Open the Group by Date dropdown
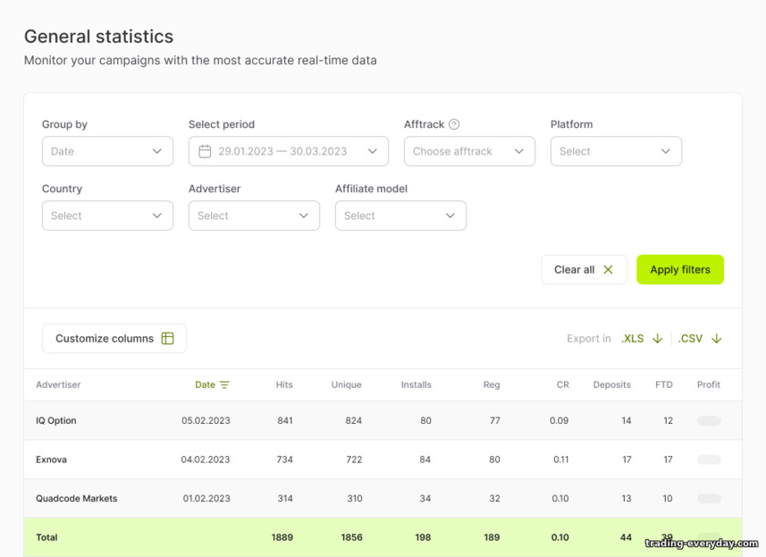 tap(107, 151)
